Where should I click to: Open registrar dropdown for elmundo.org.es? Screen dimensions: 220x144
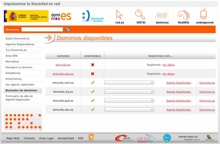[129, 92]
